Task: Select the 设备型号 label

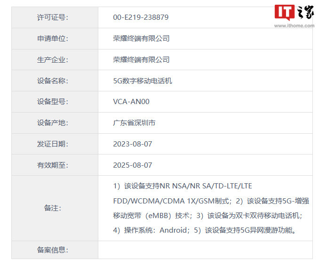Action: [x=53, y=102]
